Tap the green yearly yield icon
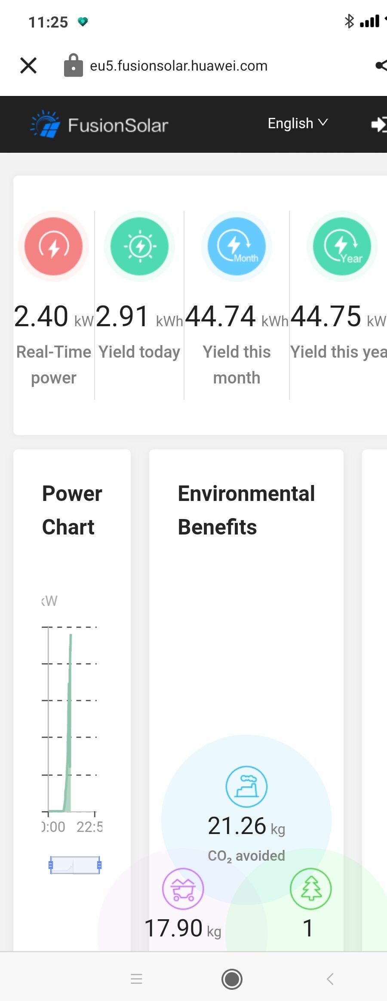The width and height of the screenshot is (387, 1001). tap(342, 246)
